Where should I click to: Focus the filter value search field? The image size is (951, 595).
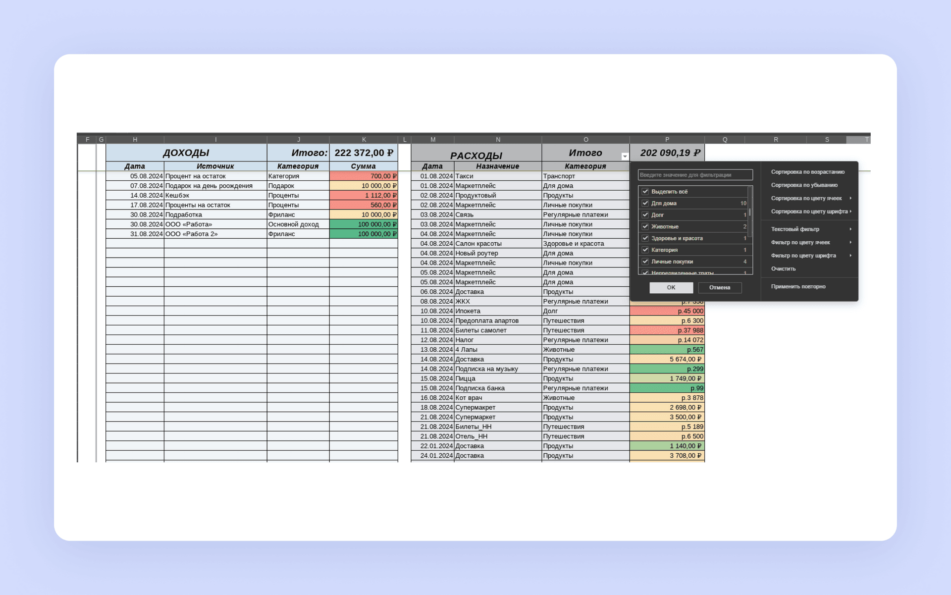point(695,175)
